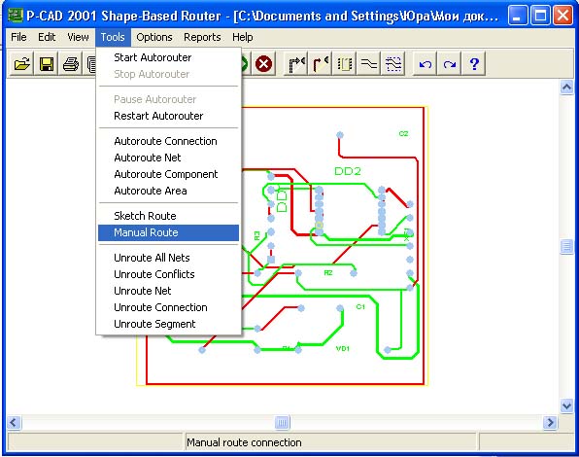Select the sketch route tool icon
The height and width of the screenshot is (457, 579).
pyautogui.click(x=321, y=64)
